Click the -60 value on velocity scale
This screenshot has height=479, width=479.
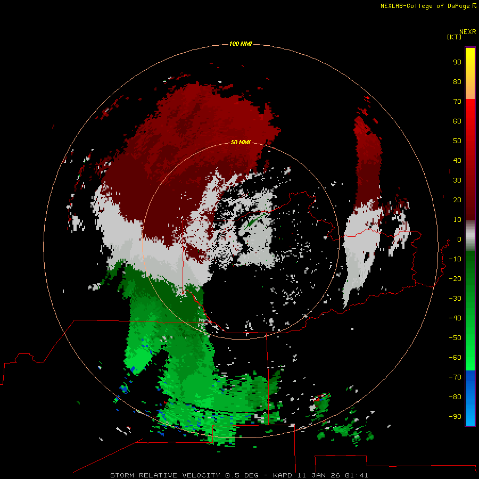(455, 358)
